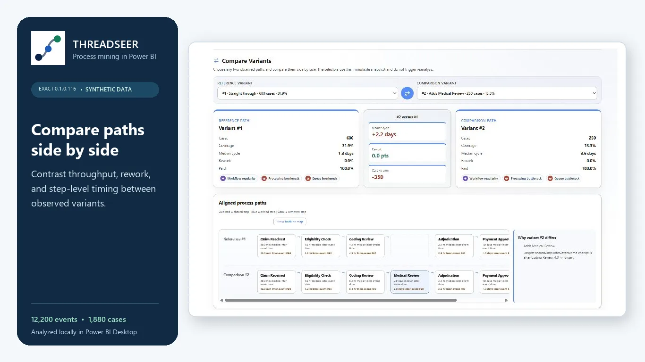
Task: Click the Workflow regularity label in Variant #1
Action: pos(241,179)
